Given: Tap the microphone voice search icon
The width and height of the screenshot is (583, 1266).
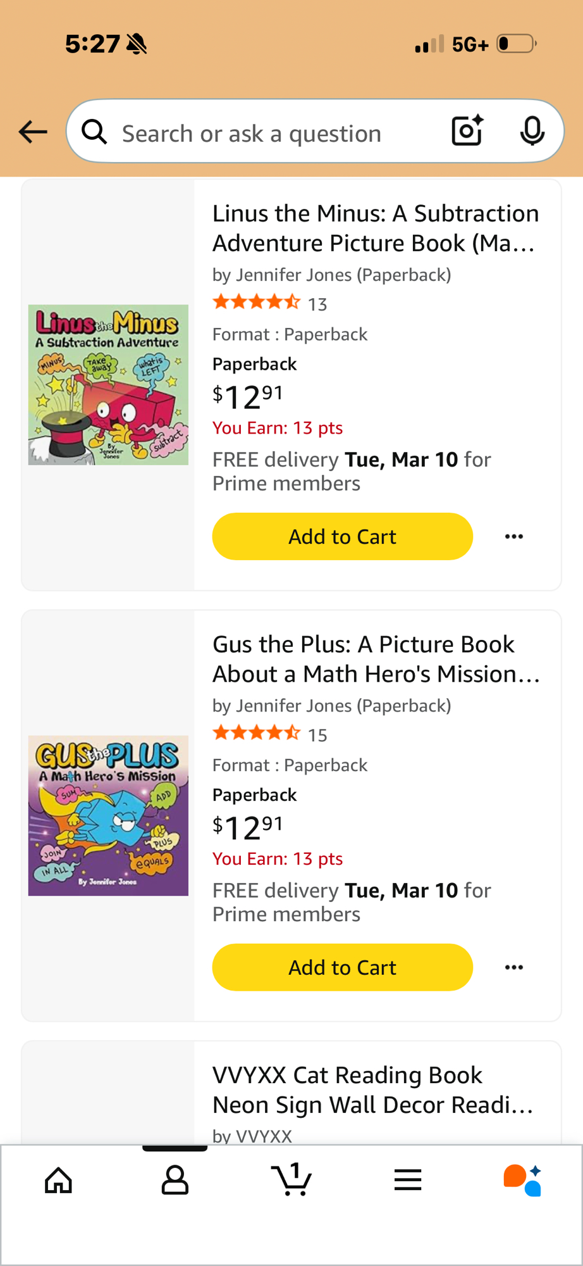Looking at the screenshot, I should 532,131.
